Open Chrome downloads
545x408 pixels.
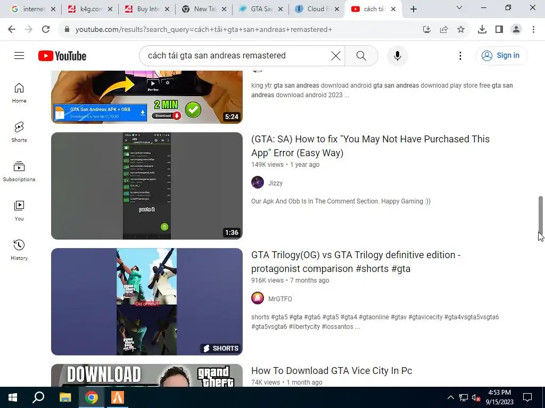(482, 30)
